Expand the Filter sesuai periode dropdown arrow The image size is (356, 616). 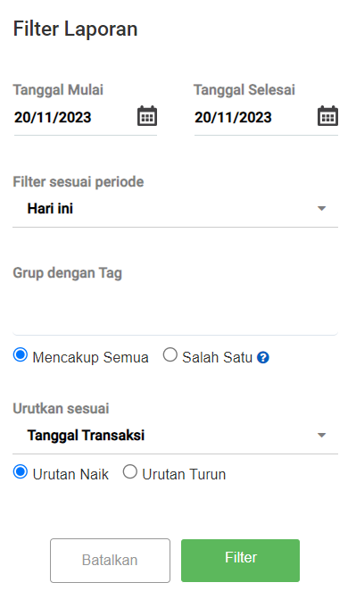tap(322, 209)
